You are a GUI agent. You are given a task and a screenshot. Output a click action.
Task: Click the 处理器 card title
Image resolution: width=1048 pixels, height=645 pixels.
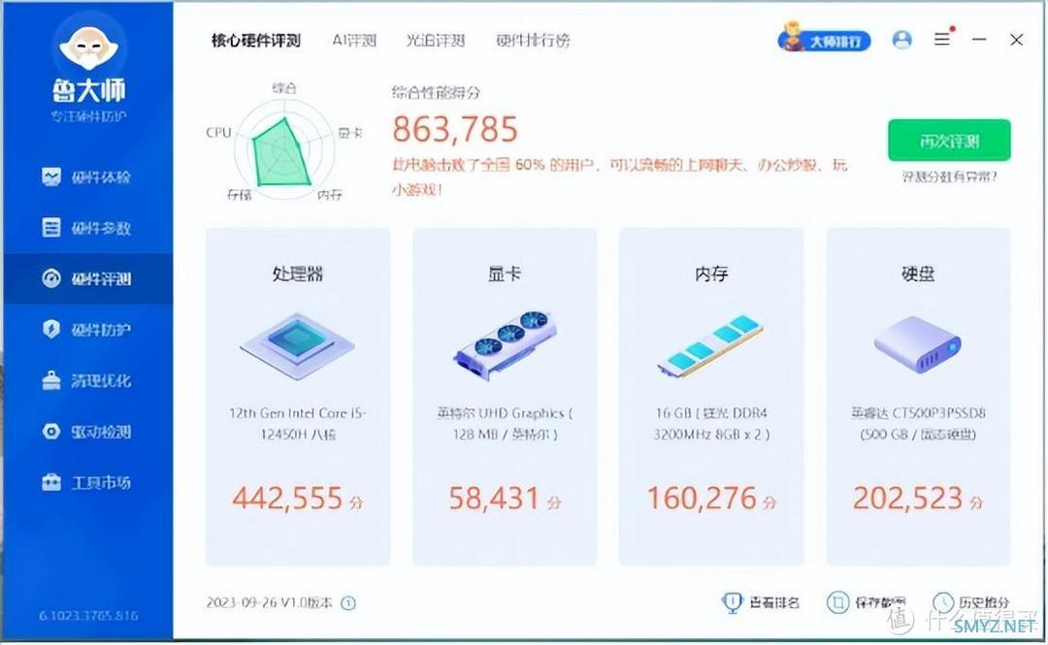coord(298,274)
